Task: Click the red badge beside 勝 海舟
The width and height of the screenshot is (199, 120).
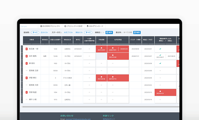Action: pos(27,63)
